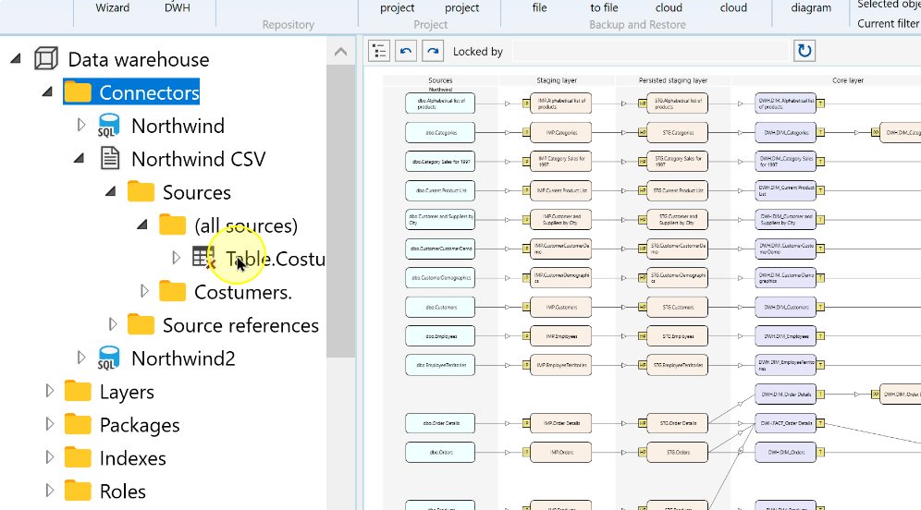Expand the Table.Costu tree node
The width and height of the screenshot is (921, 510).
click(x=176, y=258)
